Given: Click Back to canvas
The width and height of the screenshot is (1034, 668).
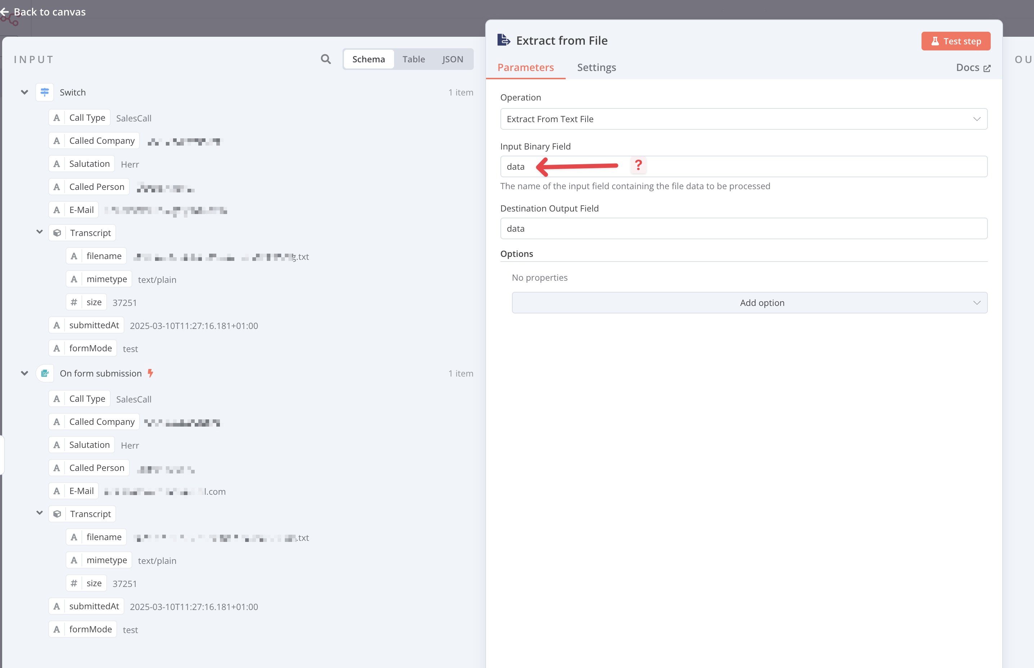Looking at the screenshot, I should (50, 12).
